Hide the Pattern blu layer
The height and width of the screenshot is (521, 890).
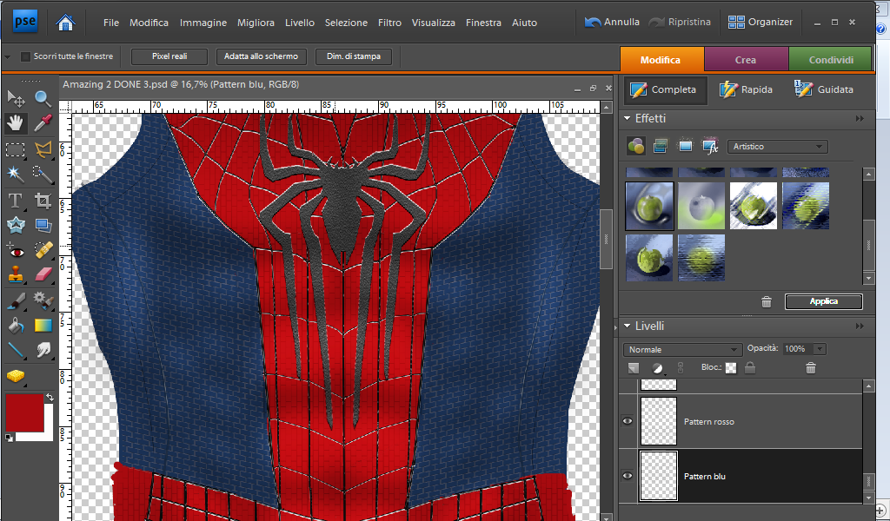pyautogui.click(x=628, y=476)
